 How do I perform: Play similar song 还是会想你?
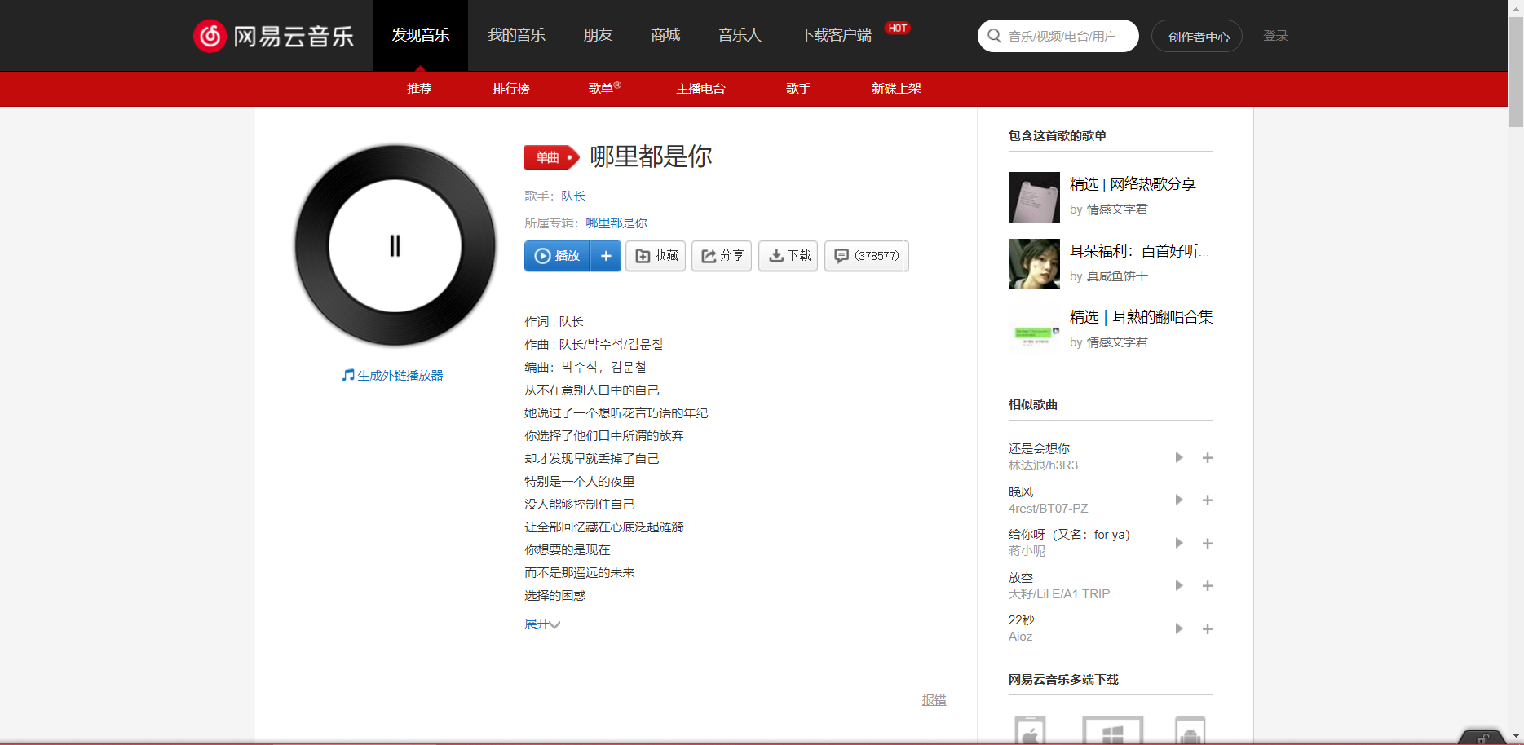tap(1178, 457)
